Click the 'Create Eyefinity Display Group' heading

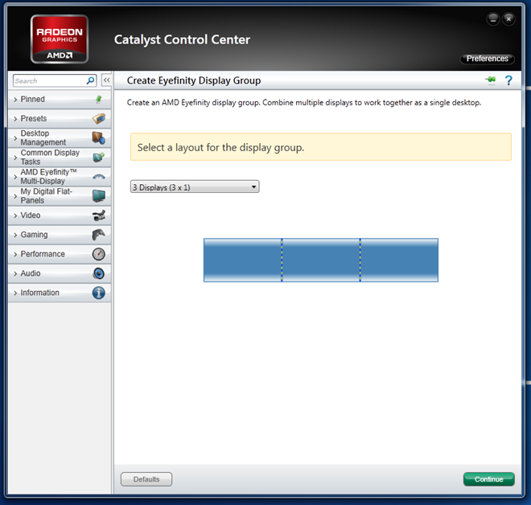coord(194,80)
